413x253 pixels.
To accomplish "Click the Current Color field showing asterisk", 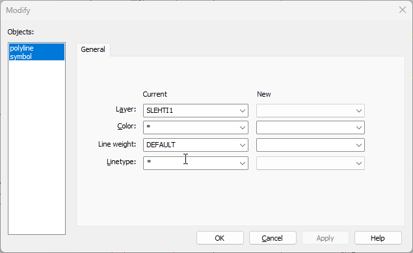I will coord(191,128).
